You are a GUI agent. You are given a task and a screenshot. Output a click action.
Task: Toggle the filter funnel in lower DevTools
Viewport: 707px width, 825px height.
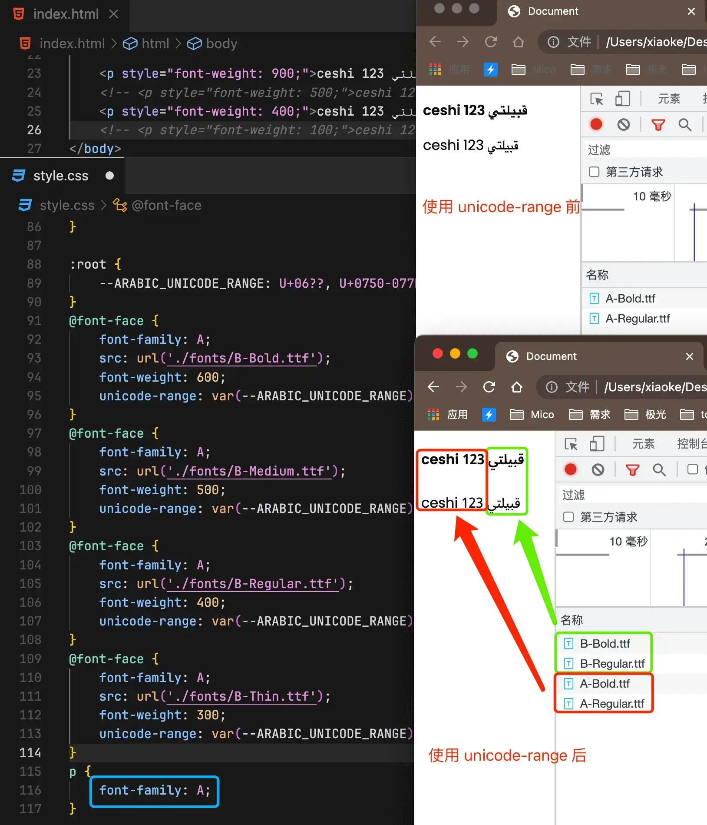pos(632,469)
